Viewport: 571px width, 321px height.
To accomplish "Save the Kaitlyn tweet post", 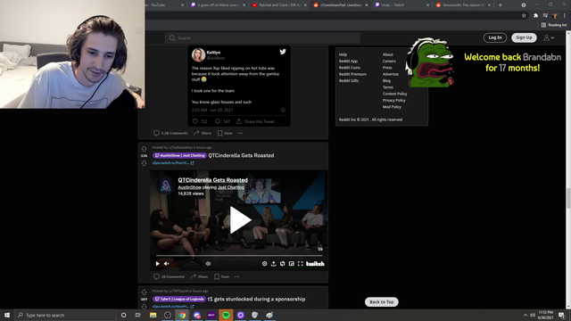I will pos(225,133).
